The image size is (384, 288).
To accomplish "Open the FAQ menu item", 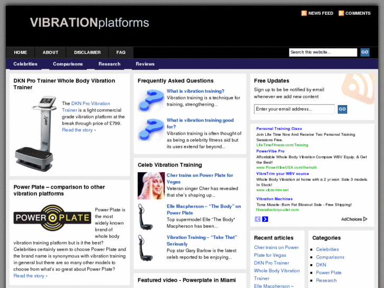I will pyautogui.click(x=121, y=52).
